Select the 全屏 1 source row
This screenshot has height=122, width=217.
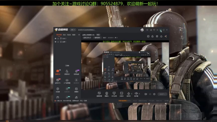coord(67,42)
